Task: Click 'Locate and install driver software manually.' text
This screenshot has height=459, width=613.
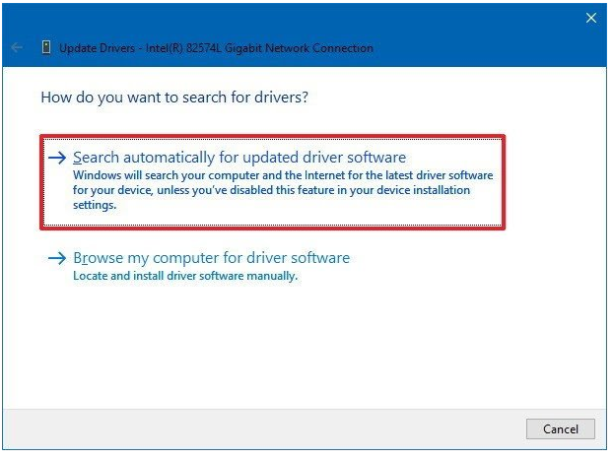Action: point(185,276)
